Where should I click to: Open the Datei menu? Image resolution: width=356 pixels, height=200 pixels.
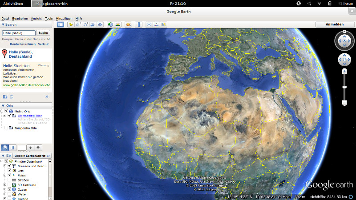click(x=5, y=19)
